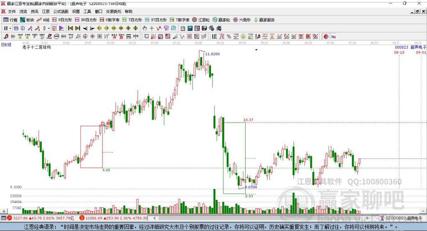Open the 窗口 menu
The width and height of the screenshot is (427, 231).
click(98, 11)
